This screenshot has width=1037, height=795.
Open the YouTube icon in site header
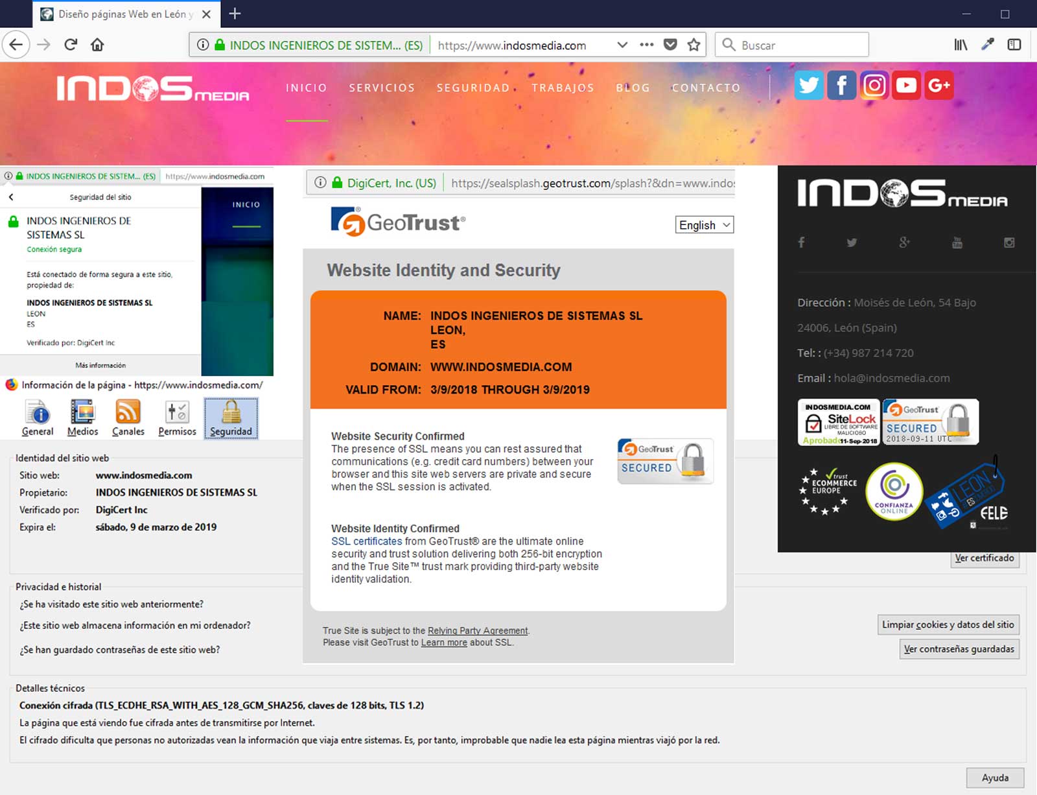[906, 85]
